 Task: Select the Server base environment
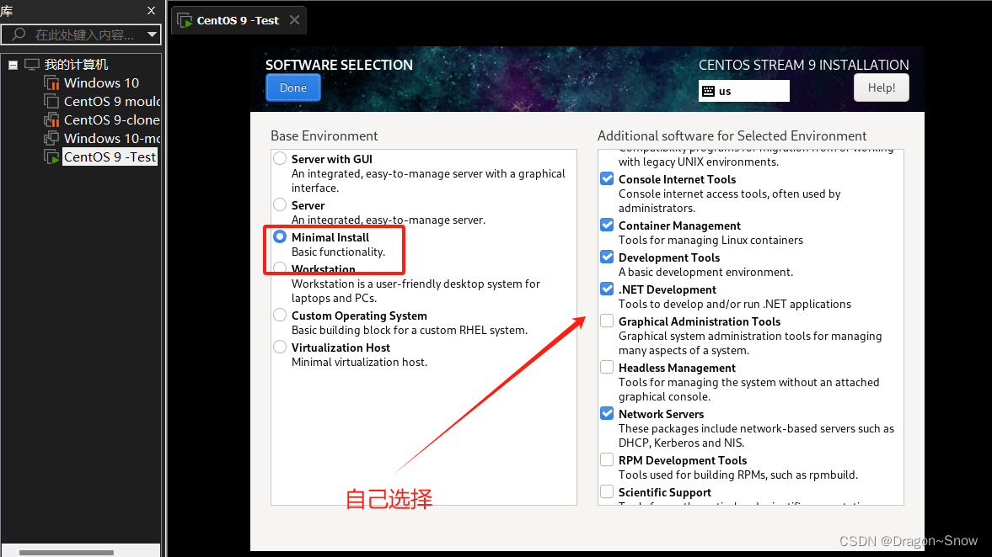(280, 204)
